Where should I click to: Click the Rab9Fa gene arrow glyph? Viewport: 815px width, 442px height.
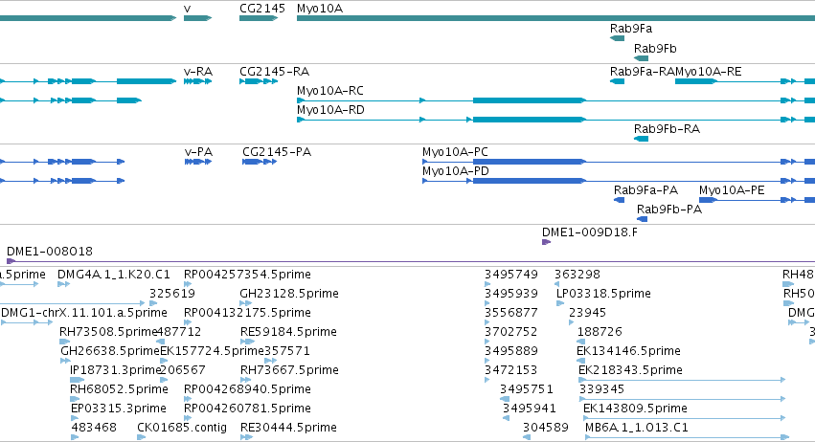pos(617,38)
